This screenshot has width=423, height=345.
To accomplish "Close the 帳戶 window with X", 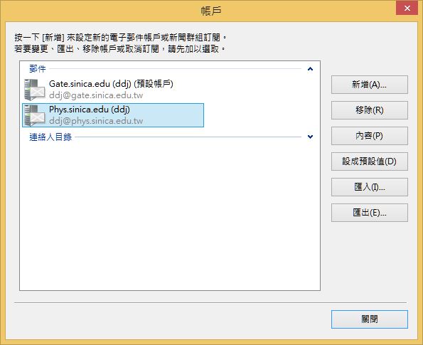I will click(x=407, y=8).
